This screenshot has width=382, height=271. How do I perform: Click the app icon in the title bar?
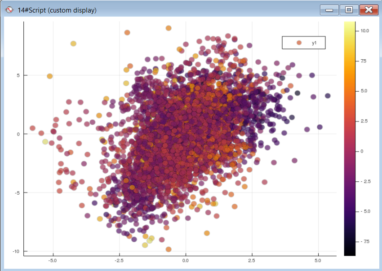(x=9, y=10)
